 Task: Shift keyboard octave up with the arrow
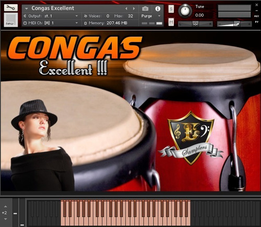click(x=6, y=207)
